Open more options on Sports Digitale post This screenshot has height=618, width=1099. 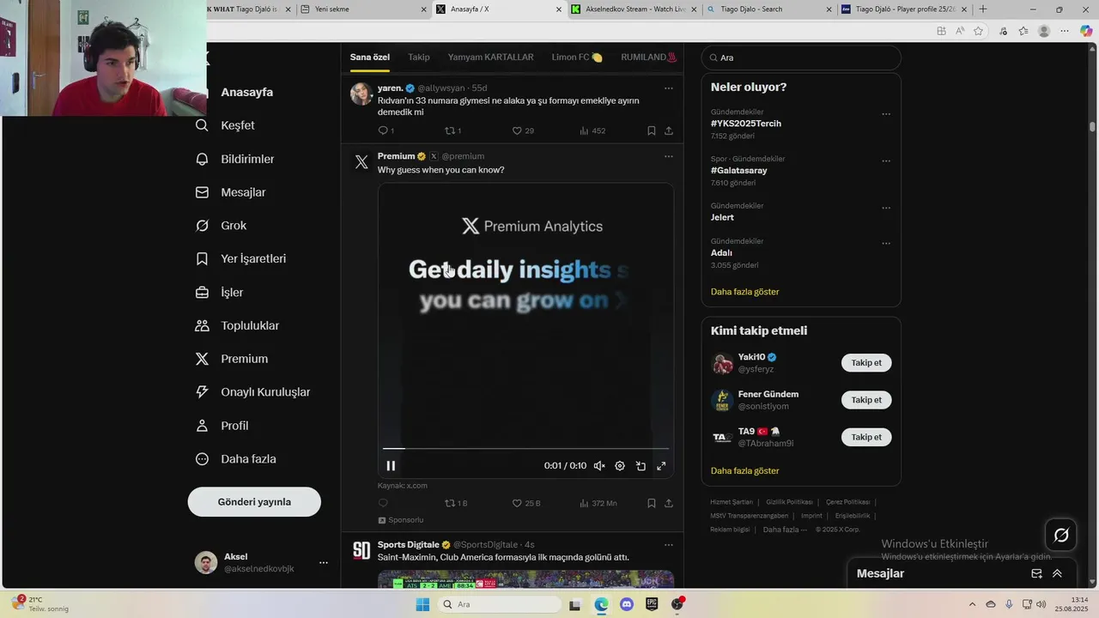[x=669, y=545]
